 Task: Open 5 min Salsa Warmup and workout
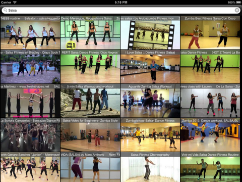(x=90, y=101)
